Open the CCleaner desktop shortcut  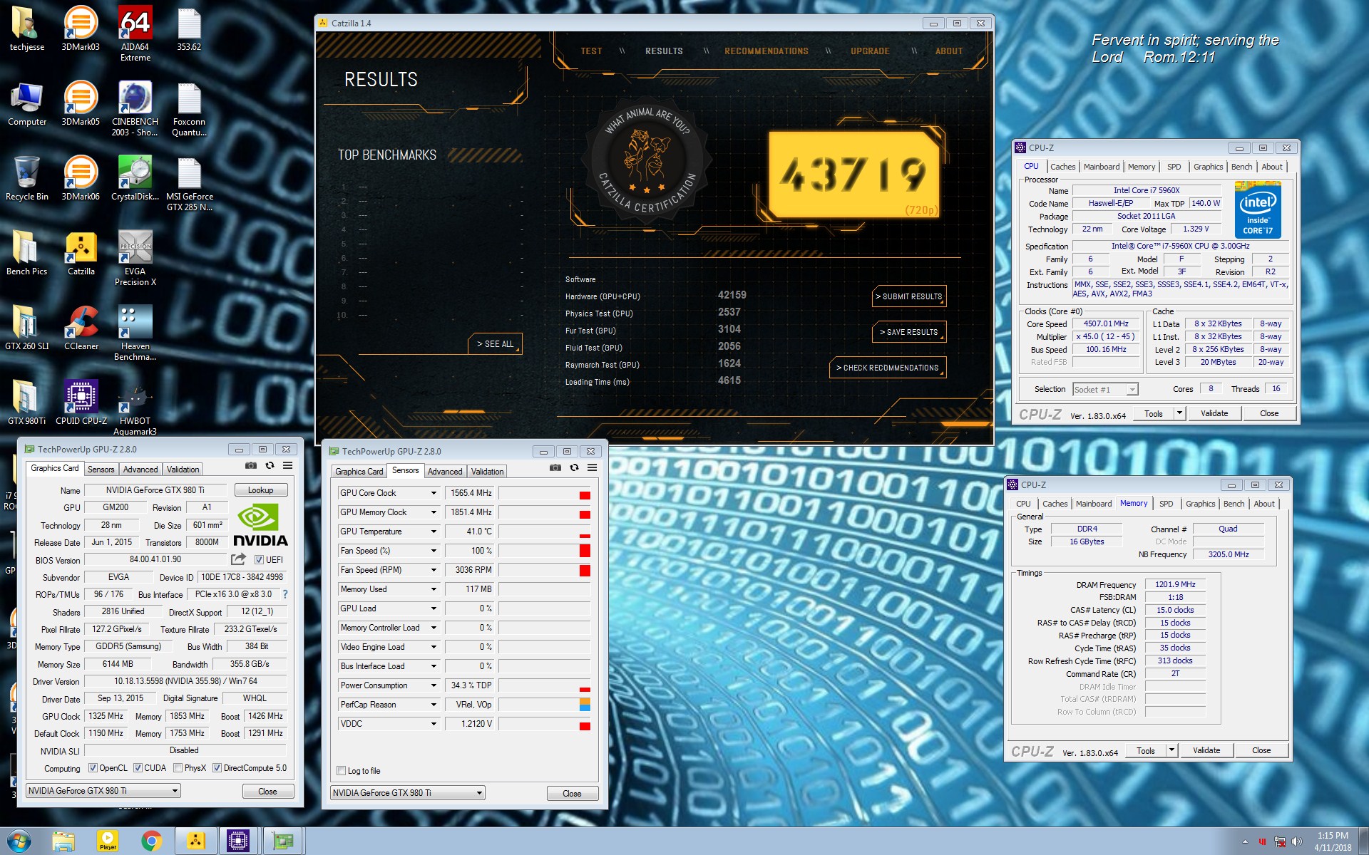[81, 328]
